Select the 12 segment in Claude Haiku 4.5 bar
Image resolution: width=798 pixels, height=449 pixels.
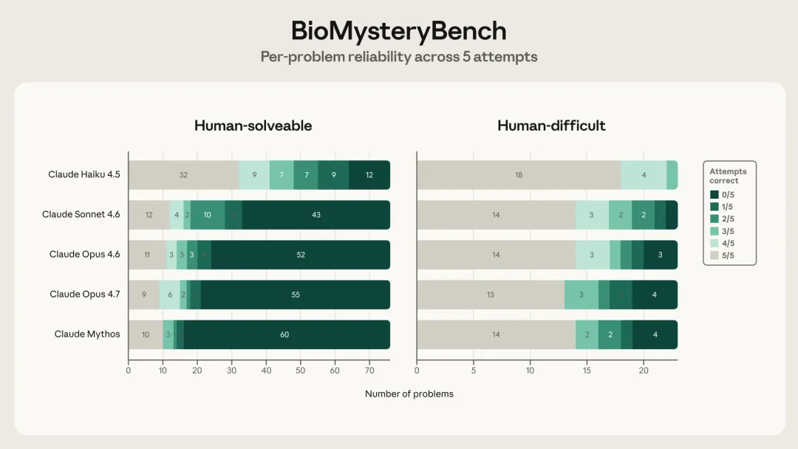tap(369, 175)
